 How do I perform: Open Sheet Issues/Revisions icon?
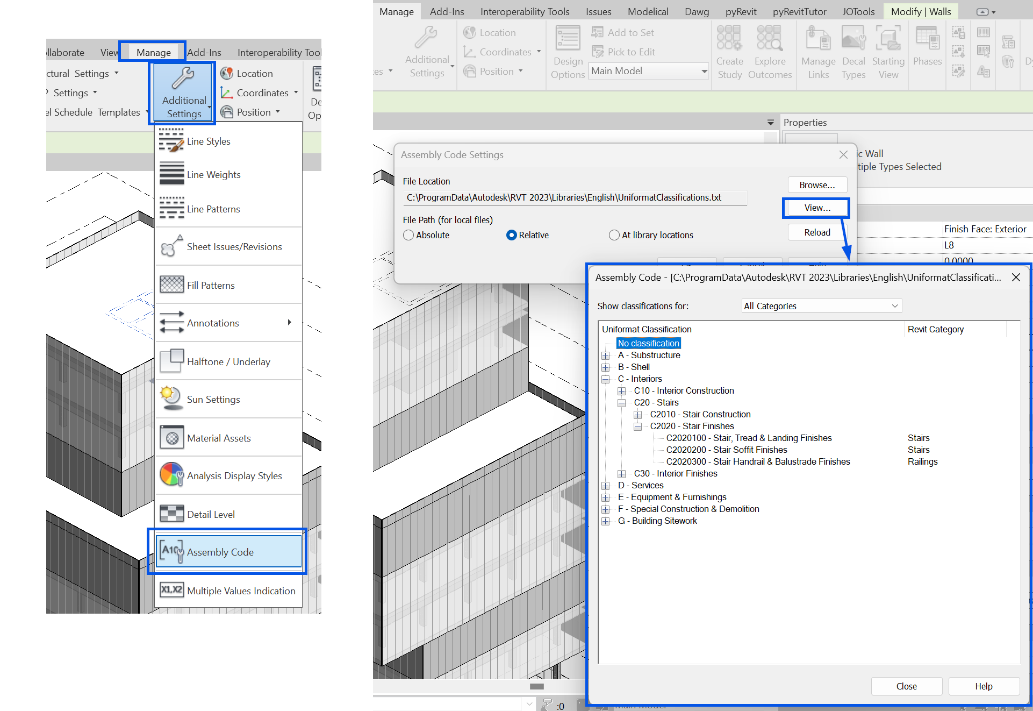click(171, 246)
